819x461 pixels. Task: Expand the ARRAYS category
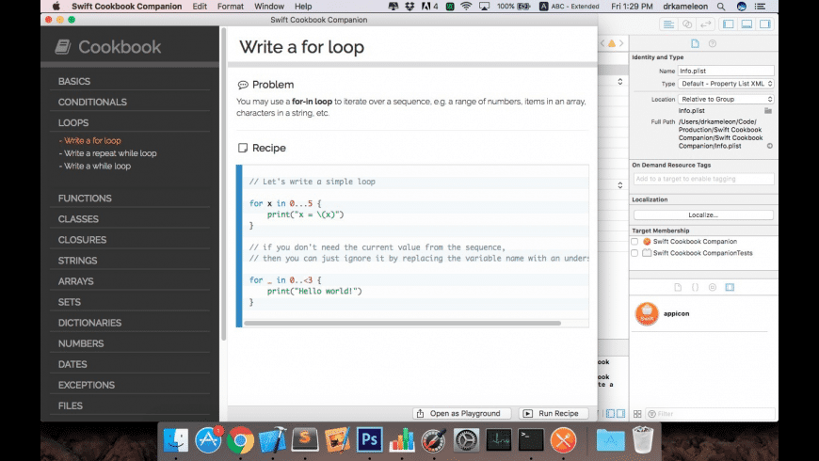click(x=75, y=281)
